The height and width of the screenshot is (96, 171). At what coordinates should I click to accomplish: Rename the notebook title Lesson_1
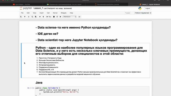coord(38,8)
